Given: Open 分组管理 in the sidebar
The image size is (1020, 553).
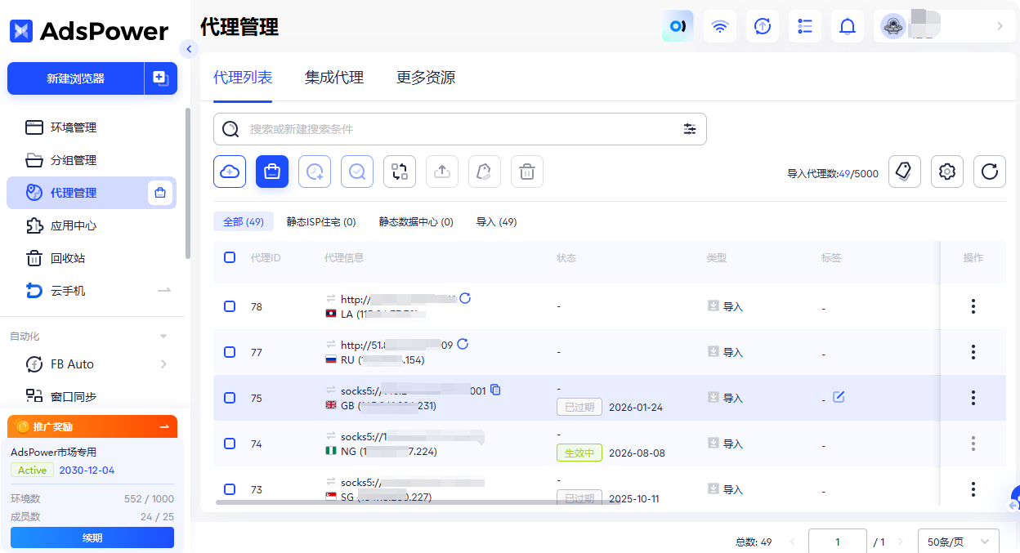Looking at the screenshot, I should point(92,160).
